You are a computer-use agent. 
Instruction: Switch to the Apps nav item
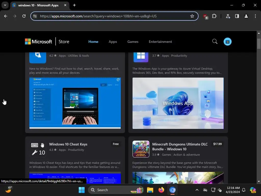[113, 42]
